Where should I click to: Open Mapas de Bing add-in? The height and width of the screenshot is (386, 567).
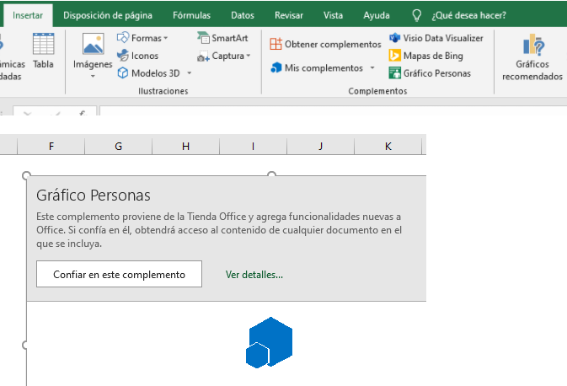pos(429,56)
